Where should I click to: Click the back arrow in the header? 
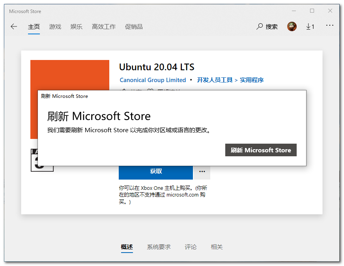pyautogui.click(x=14, y=27)
